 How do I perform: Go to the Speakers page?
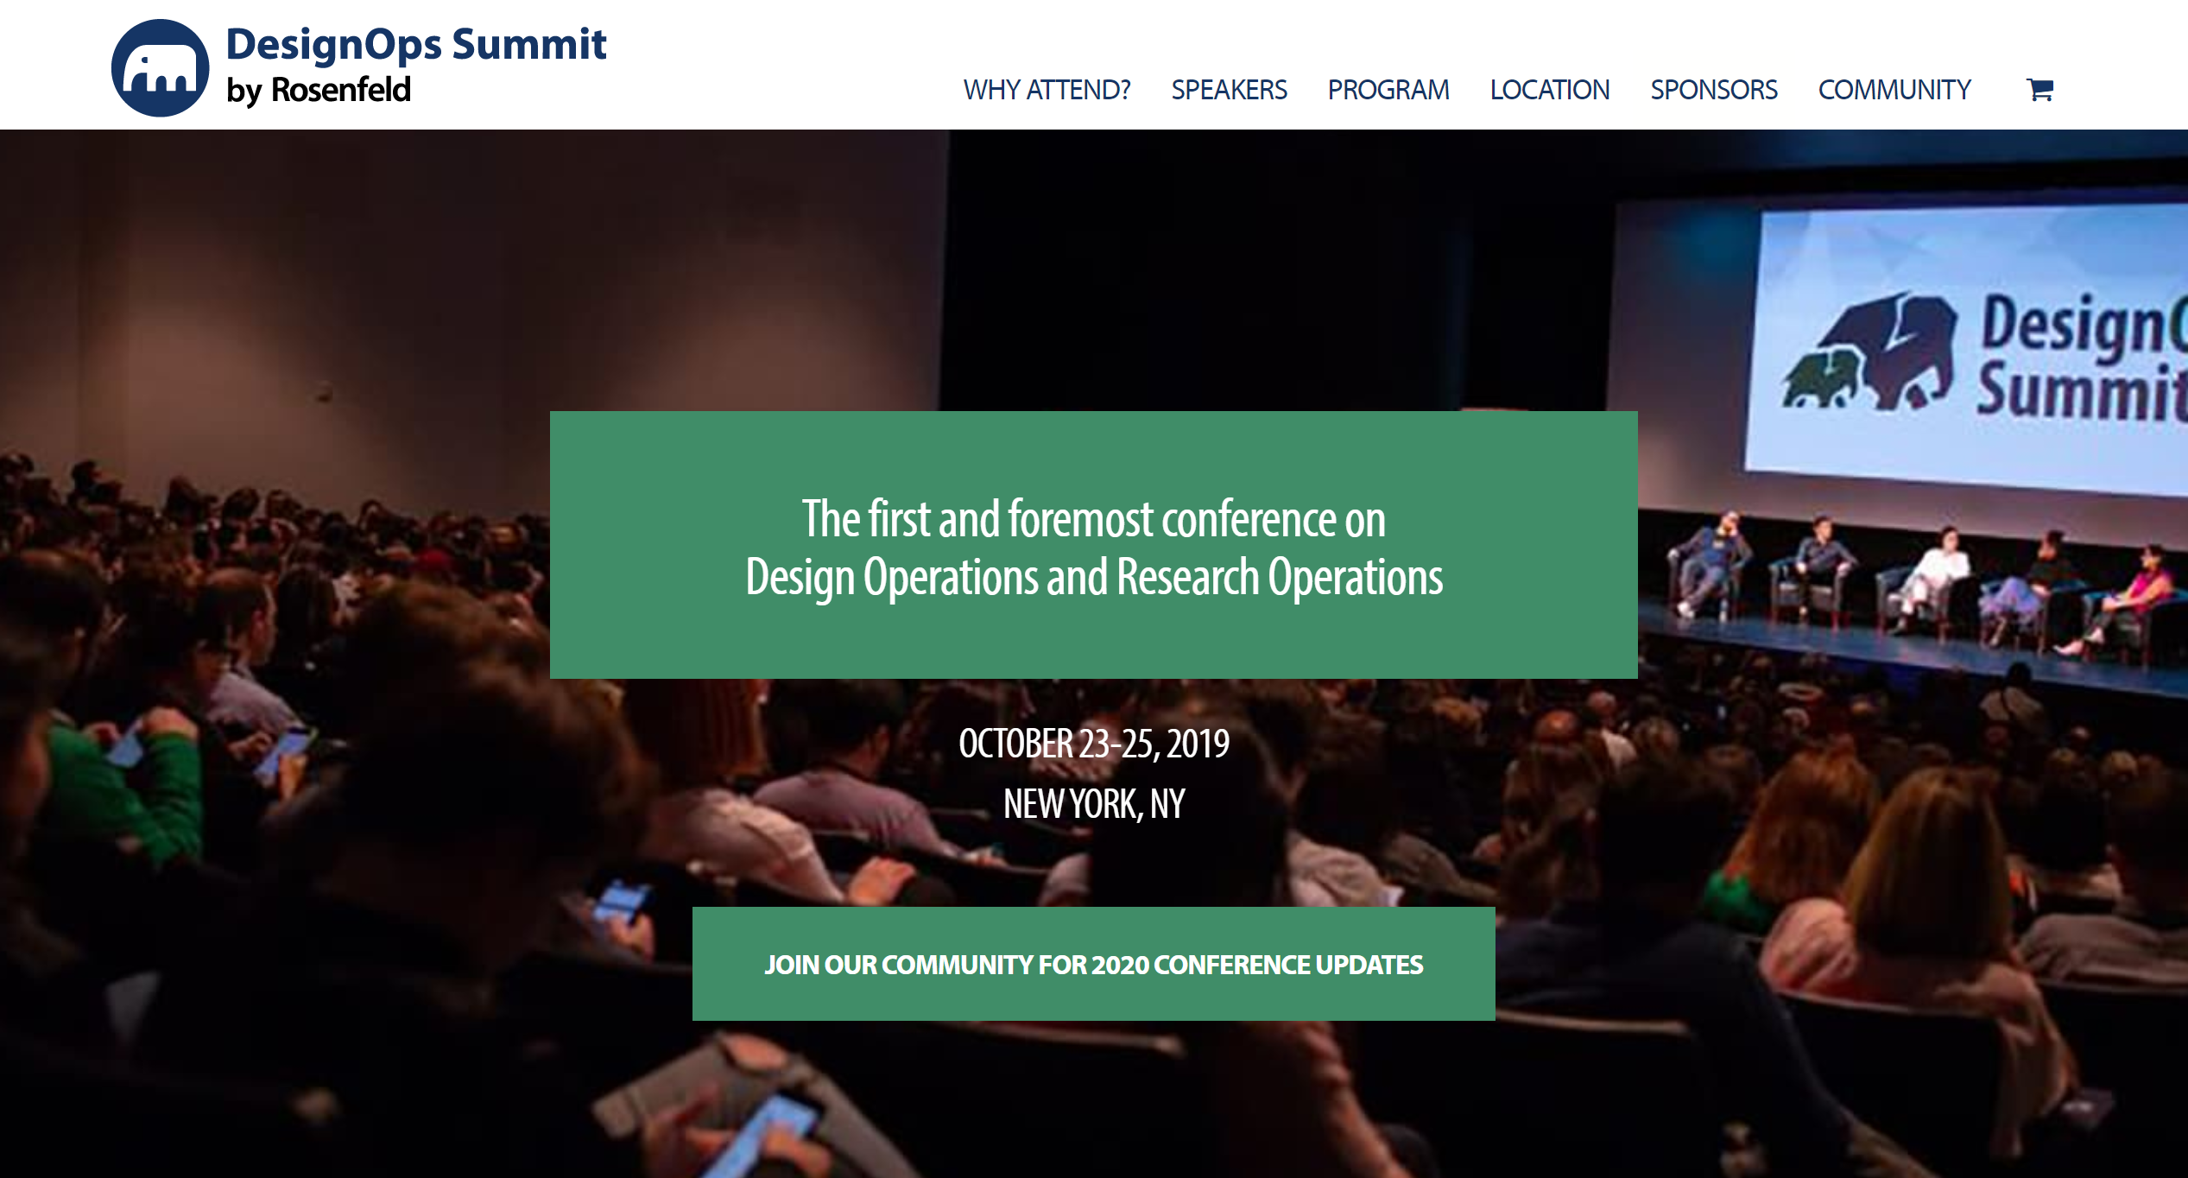click(1228, 90)
